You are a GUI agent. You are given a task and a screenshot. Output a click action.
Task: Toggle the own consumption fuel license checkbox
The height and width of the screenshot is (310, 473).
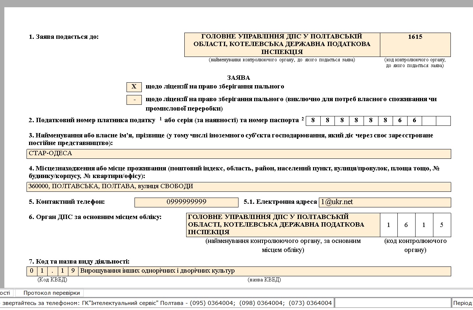(134, 100)
